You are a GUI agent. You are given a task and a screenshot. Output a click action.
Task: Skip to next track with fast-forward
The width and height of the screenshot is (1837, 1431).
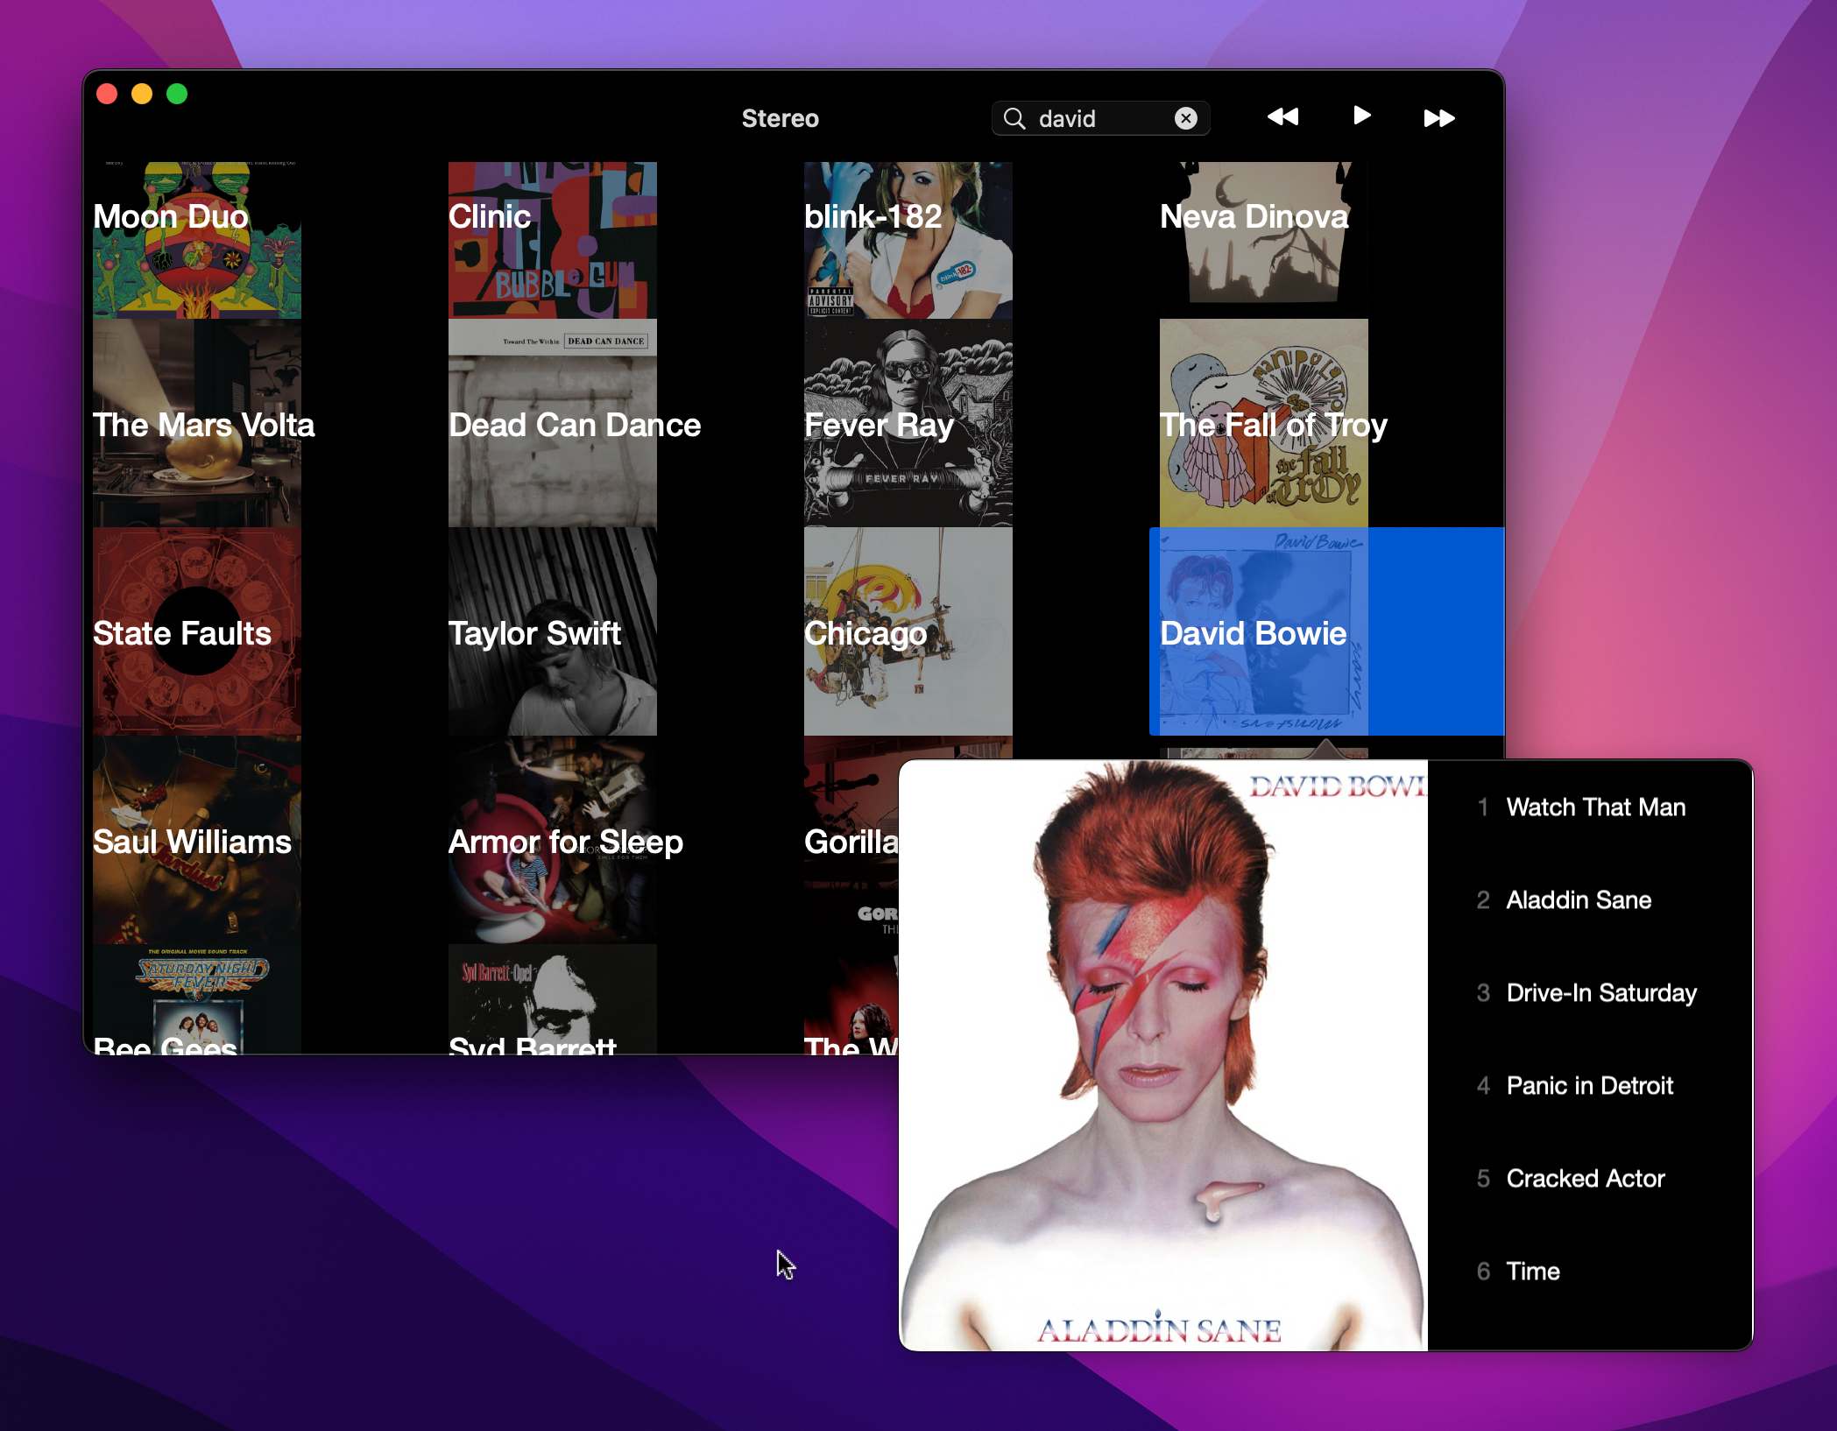[x=1438, y=118]
